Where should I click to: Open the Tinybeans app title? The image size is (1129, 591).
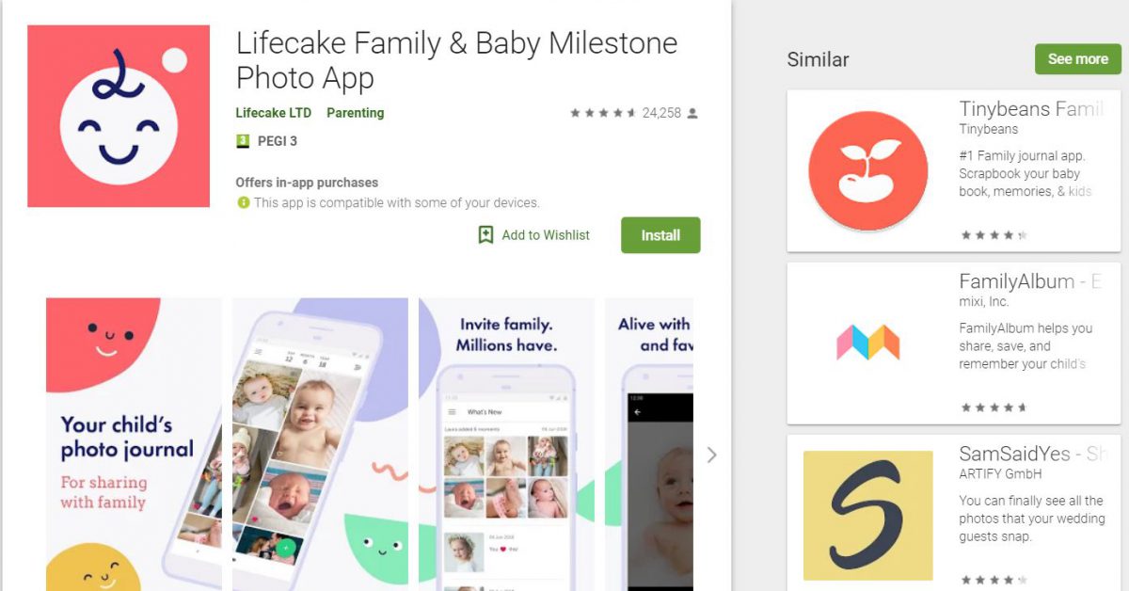1031,109
